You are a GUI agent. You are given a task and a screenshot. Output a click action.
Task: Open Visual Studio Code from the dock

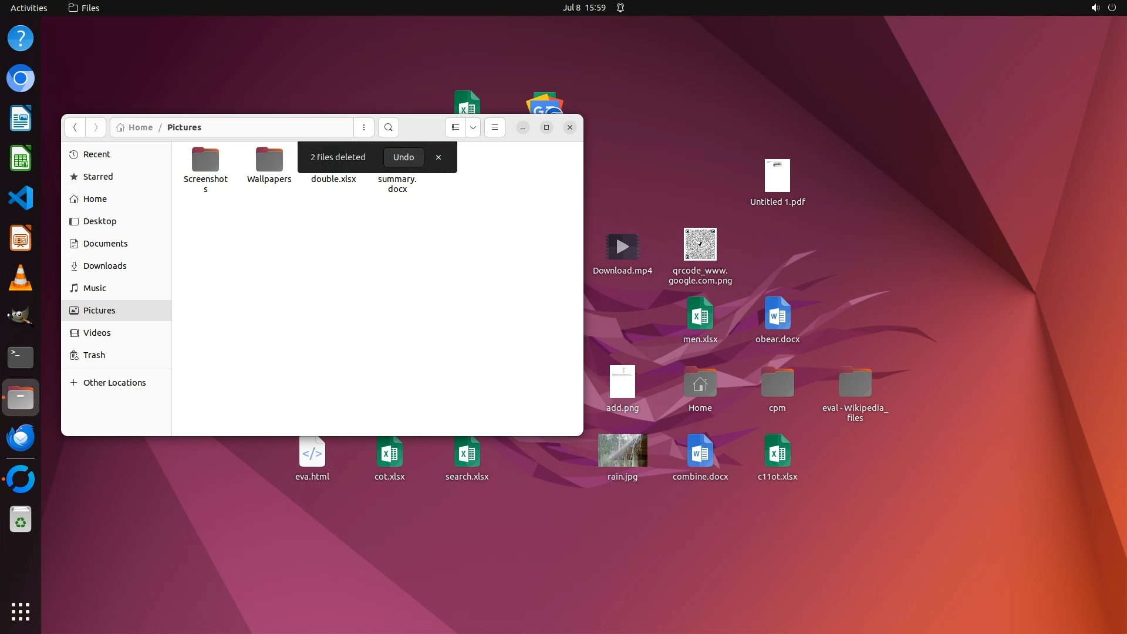pyautogui.click(x=21, y=198)
